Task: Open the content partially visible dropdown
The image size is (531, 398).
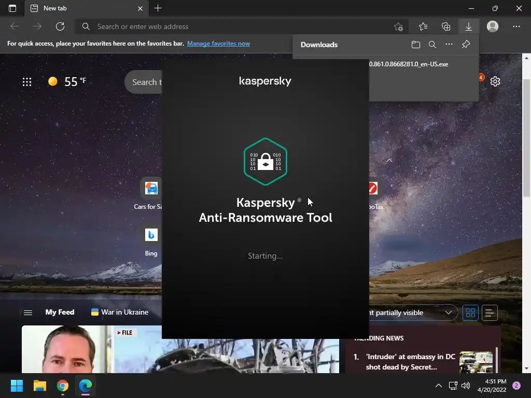Action: click(413, 312)
